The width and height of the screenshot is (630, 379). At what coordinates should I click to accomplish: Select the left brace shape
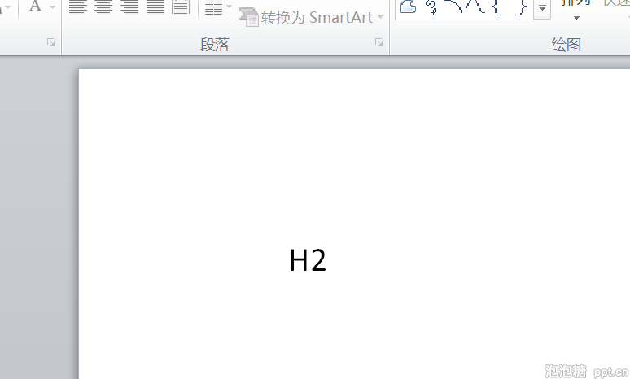[x=497, y=7]
